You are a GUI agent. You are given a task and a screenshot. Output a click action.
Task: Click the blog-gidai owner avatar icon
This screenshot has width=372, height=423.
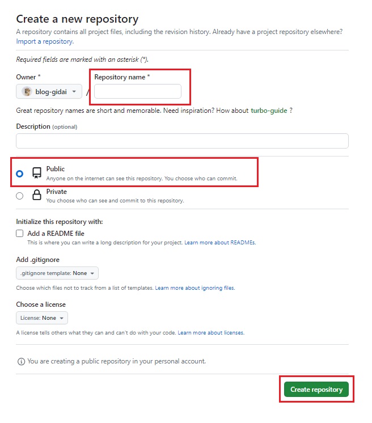point(27,91)
